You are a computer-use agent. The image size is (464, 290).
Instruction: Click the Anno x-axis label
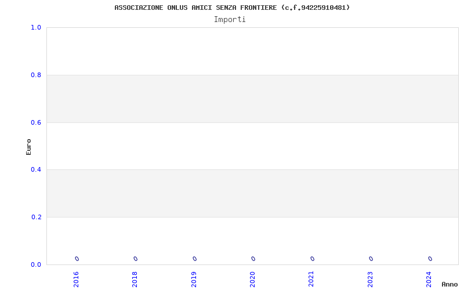point(449,284)
